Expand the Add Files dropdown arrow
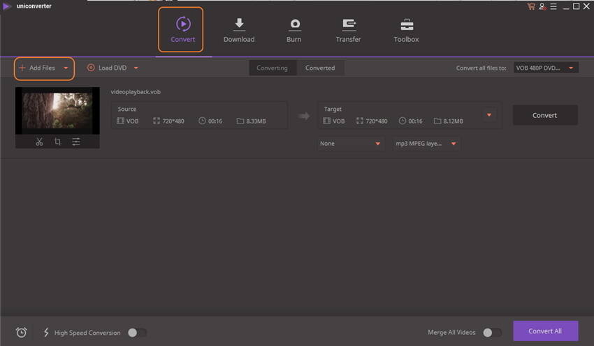This screenshot has height=346, width=594. click(66, 68)
